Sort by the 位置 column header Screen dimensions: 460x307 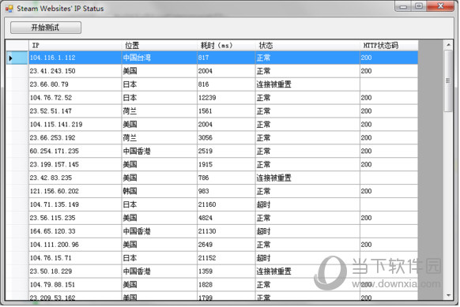(160, 46)
